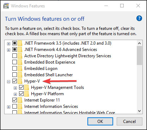Expand the Hyper-V Platform node
The width and height of the screenshot is (147, 130).
15,95
